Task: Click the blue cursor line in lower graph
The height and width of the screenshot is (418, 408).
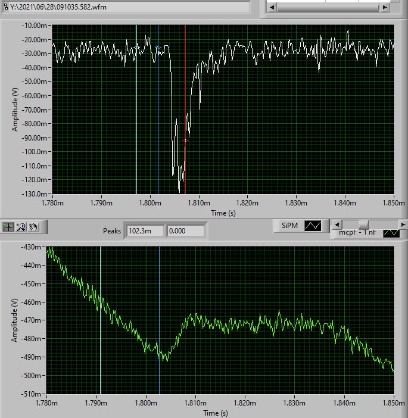Action: click(x=159, y=320)
